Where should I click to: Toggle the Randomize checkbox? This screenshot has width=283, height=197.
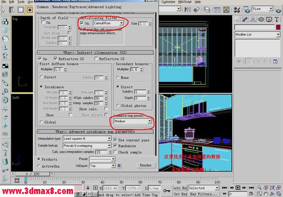[x=115, y=146]
